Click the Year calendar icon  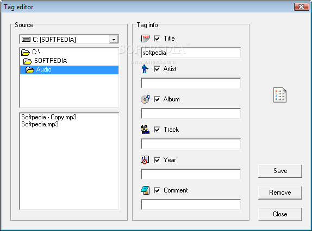(145, 160)
